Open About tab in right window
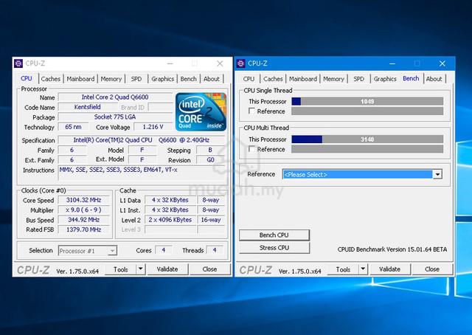Viewport: 472px width, 335px height. tap(434, 79)
